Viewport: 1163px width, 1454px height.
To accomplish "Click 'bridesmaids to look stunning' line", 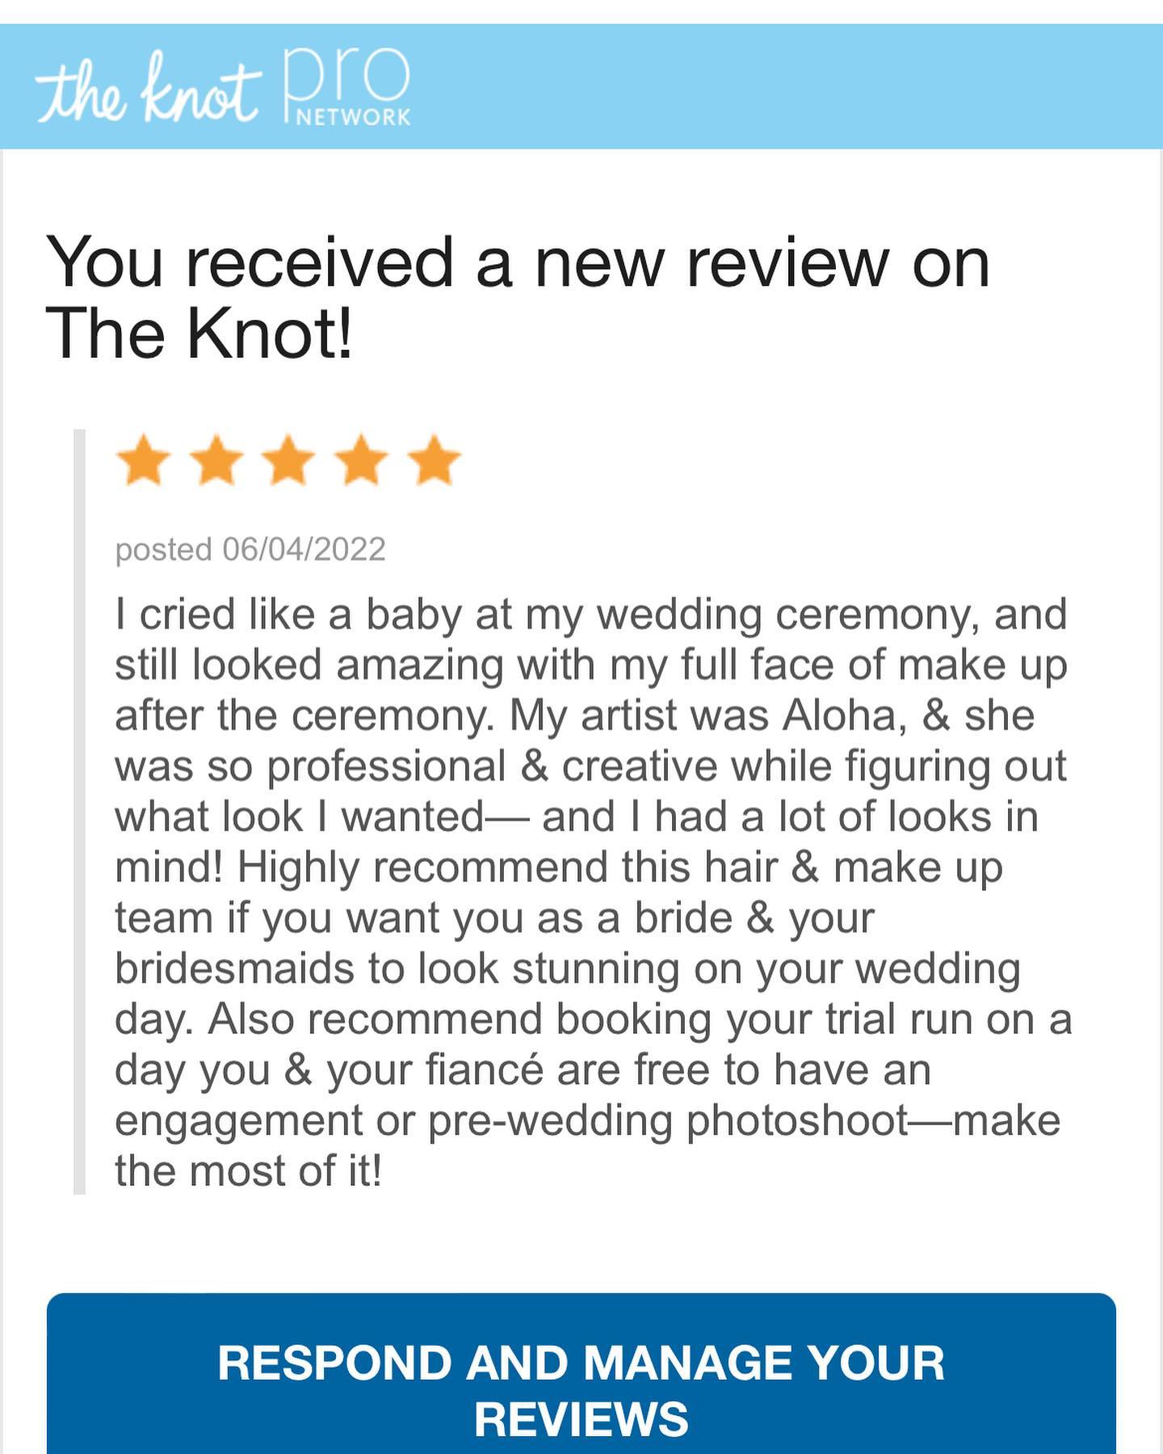I will tap(568, 969).
